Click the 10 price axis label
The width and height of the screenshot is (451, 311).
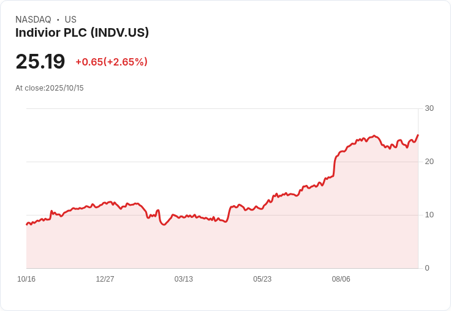(429, 215)
